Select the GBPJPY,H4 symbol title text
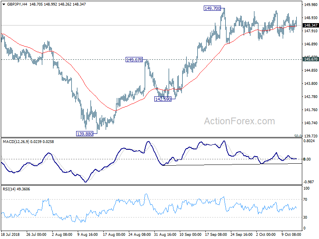 (x=17, y=4)
